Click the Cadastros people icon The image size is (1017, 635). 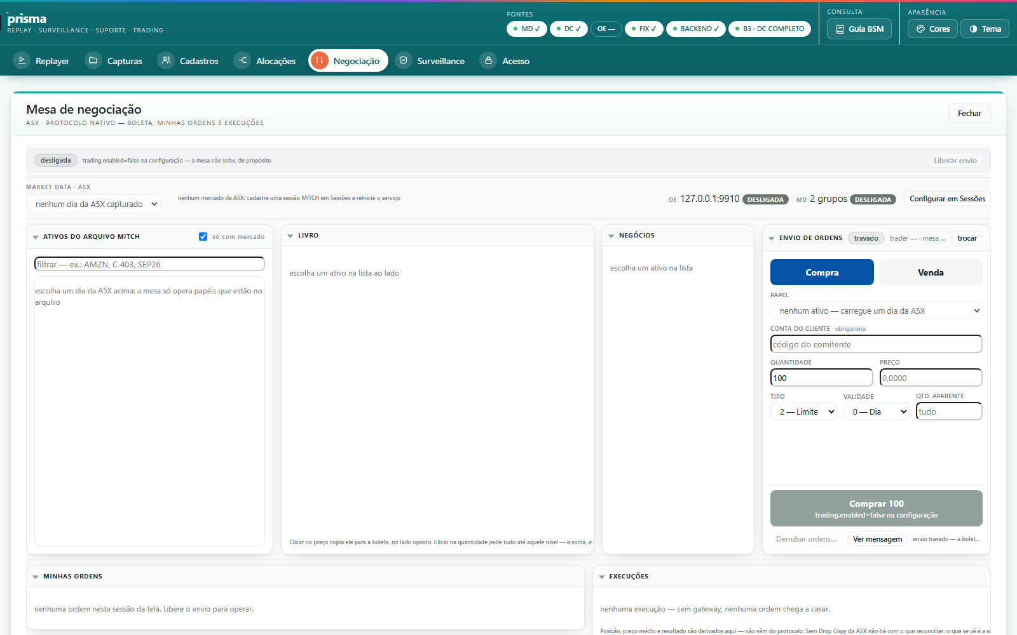pos(166,60)
